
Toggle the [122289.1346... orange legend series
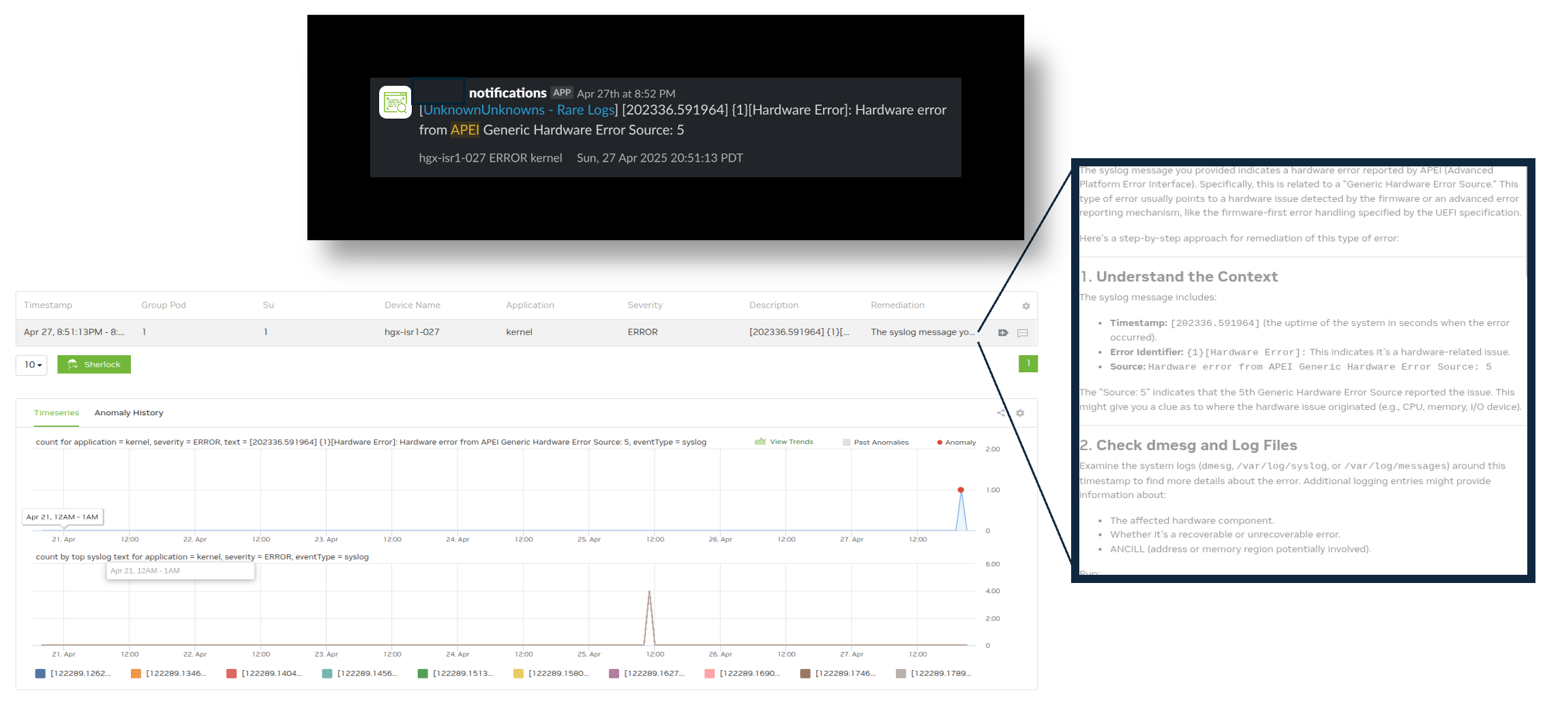[168, 674]
